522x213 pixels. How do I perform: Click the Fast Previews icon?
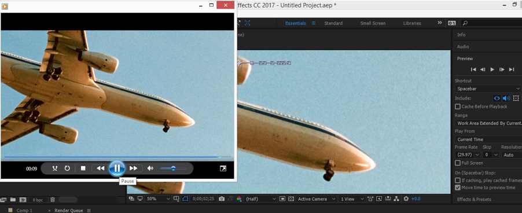point(379,199)
